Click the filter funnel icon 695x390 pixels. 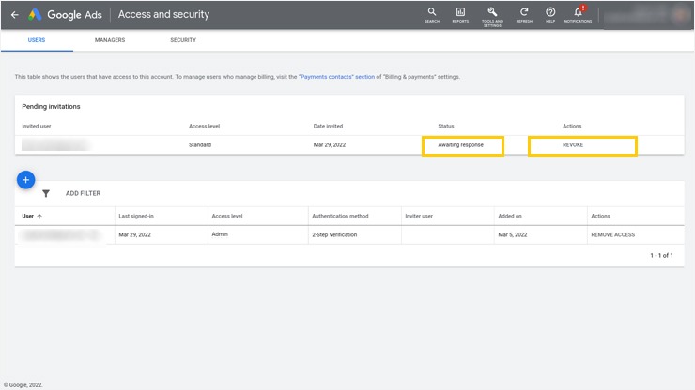[x=46, y=193]
